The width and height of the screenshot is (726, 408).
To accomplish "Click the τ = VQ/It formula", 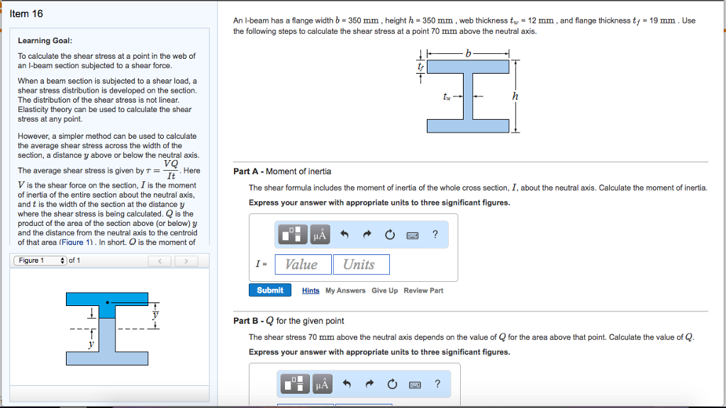I will pyautogui.click(x=162, y=170).
